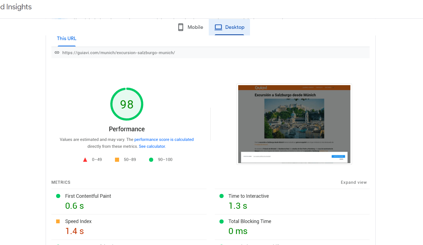Open the This URL tab

click(x=67, y=38)
